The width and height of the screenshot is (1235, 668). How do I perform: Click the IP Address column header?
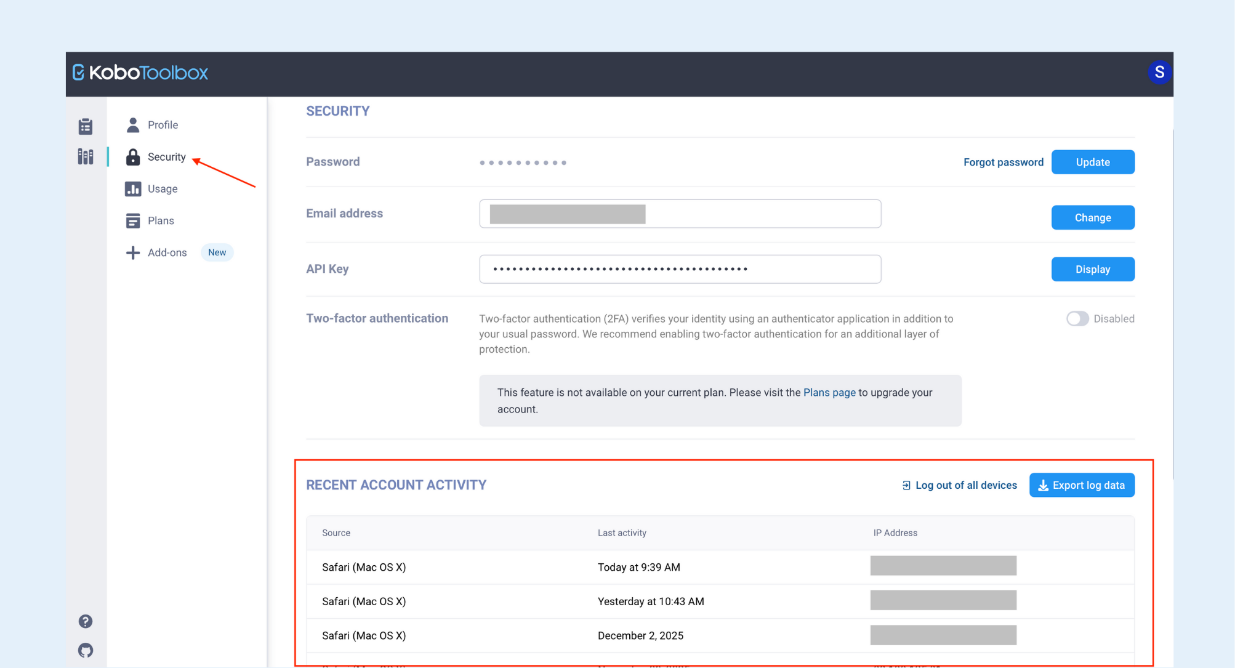tap(895, 533)
